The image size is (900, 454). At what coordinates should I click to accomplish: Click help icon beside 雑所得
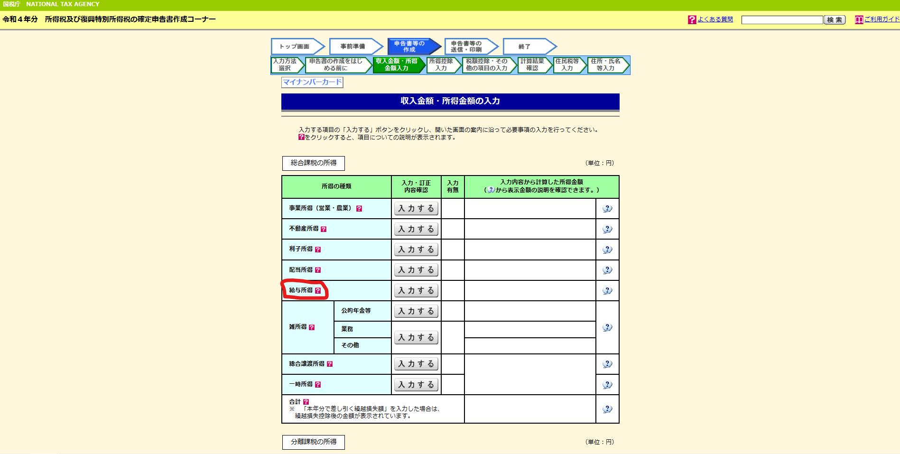(312, 327)
